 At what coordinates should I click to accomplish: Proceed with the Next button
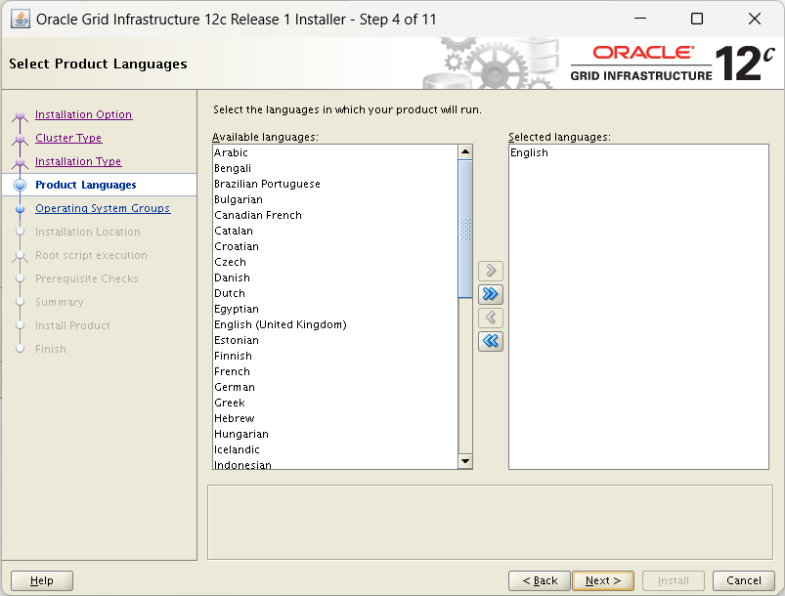click(603, 580)
